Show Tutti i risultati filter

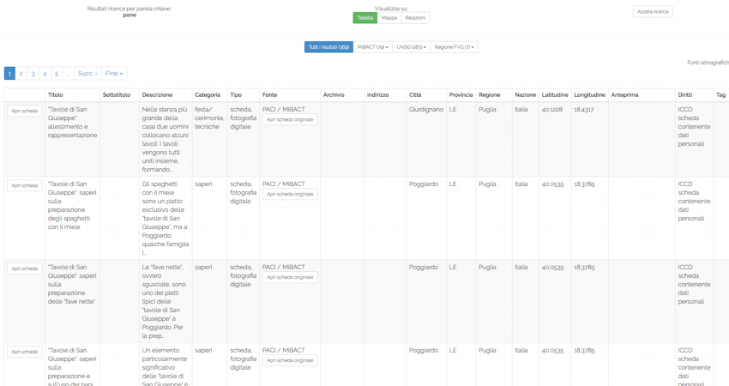(328, 47)
